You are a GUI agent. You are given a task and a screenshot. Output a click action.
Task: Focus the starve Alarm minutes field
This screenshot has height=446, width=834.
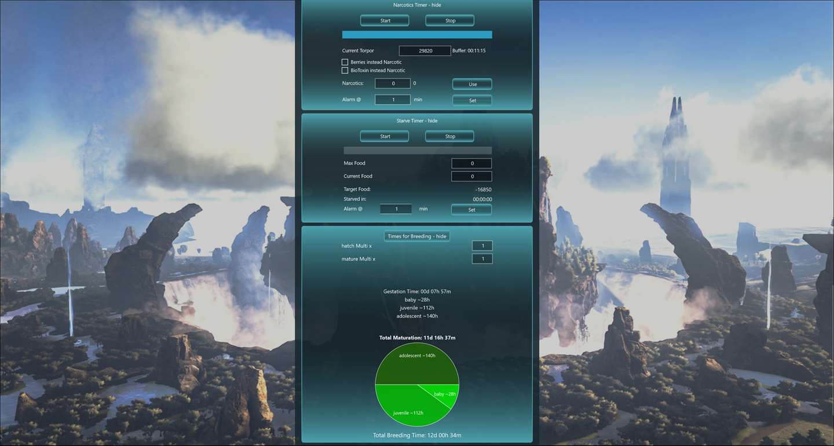tap(396, 209)
